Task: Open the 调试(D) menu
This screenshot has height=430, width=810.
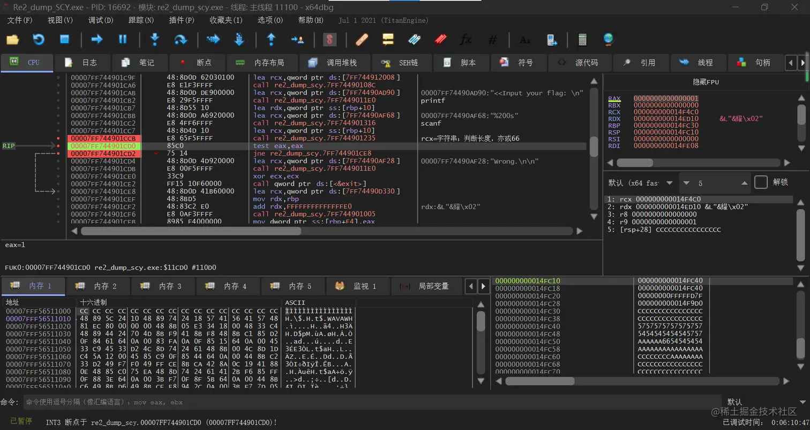Action: 101,20
